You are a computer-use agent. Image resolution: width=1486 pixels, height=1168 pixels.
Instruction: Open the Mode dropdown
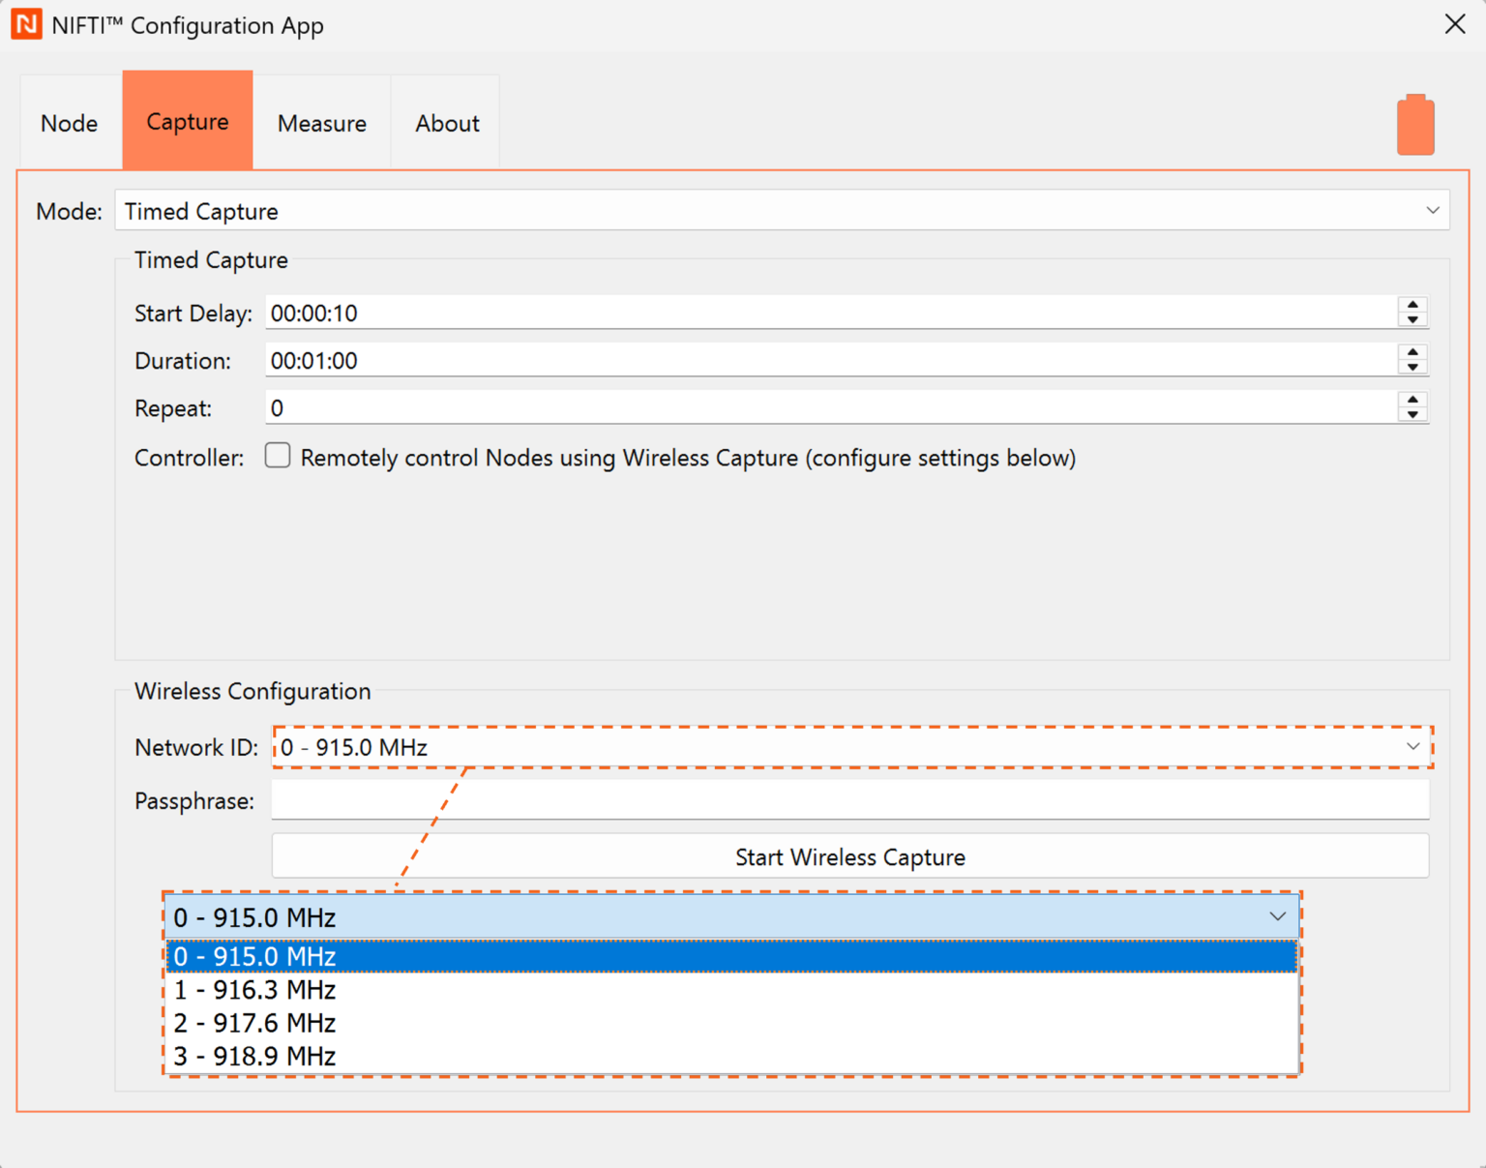click(1435, 210)
